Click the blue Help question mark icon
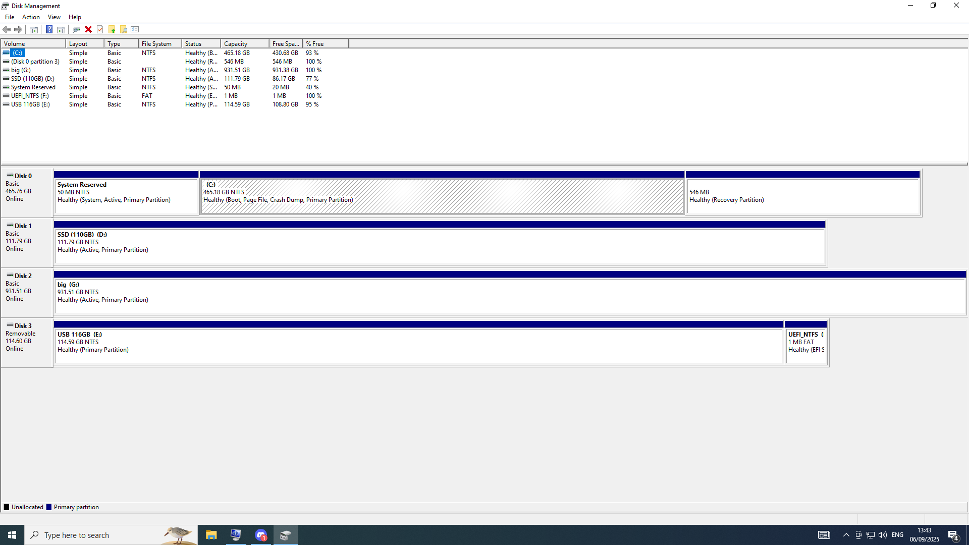Screen dimensions: 969x545 click(49, 29)
